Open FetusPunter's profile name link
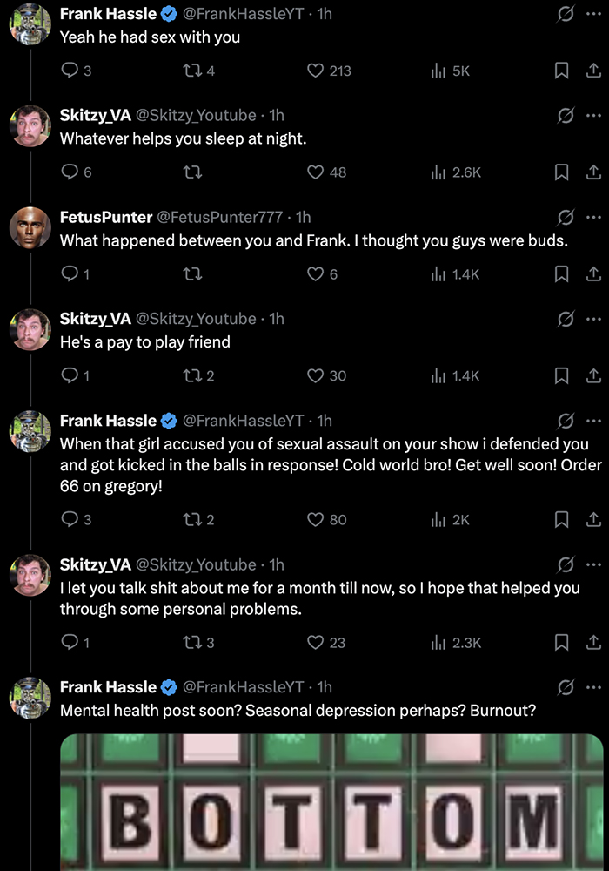This screenshot has width=609, height=871. tap(104, 217)
